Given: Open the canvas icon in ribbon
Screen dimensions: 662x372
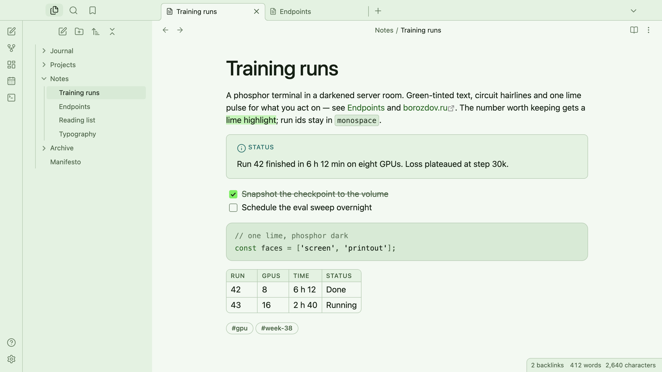Looking at the screenshot, I should click(11, 65).
